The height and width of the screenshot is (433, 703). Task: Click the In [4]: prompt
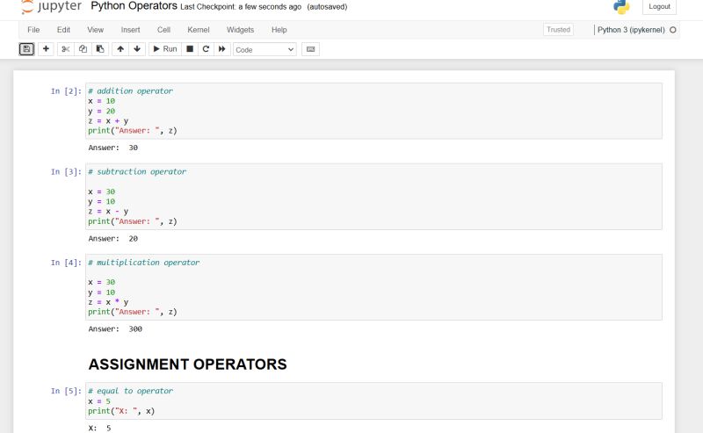pos(66,263)
